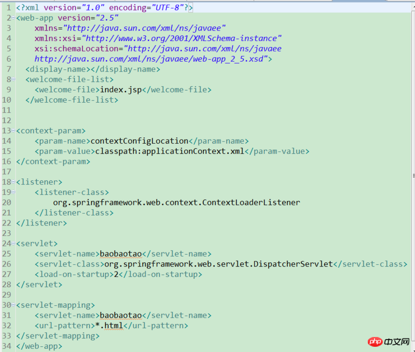This screenshot has width=415, height=352.
Task: Click the text "contextConfigLocation"
Action: tap(140, 141)
